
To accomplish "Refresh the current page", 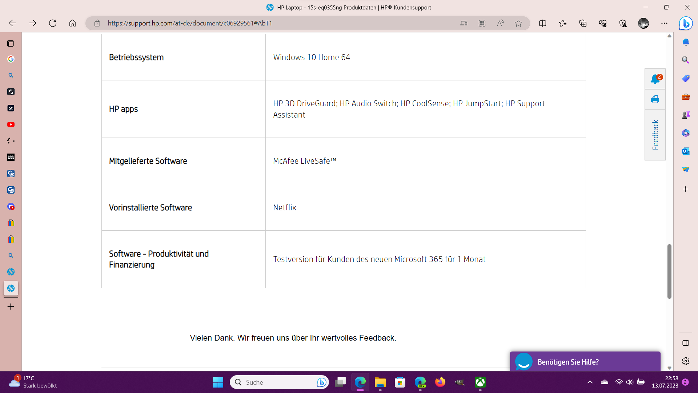I will click(53, 23).
